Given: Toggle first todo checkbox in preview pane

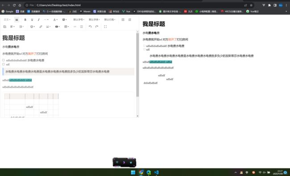Looking at the screenshot, I should pyautogui.click(x=144, y=45).
